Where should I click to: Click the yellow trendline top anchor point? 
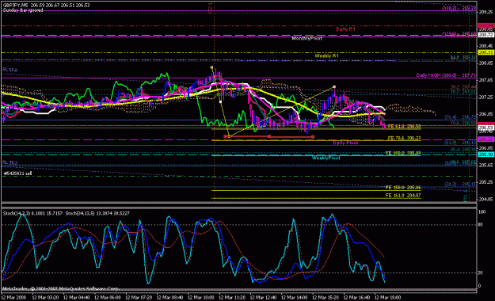(x=211, y=67)
